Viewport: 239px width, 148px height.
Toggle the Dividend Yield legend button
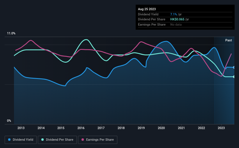[x=21, y=140]
